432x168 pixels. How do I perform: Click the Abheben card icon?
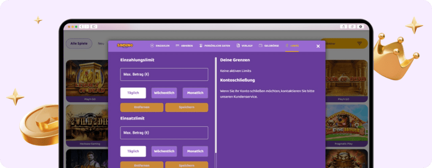(x=178, y=45)
